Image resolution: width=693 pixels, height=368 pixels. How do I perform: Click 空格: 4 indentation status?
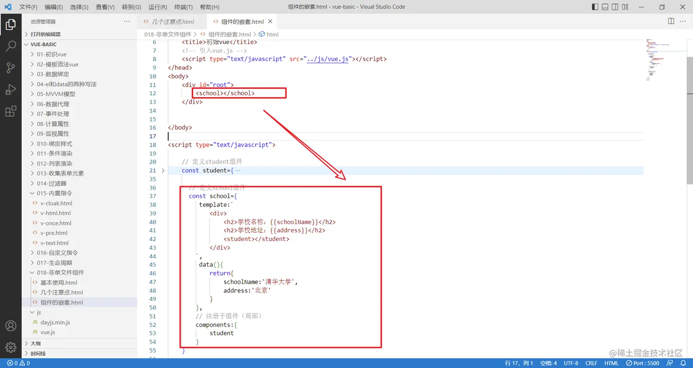coord(548,363)
